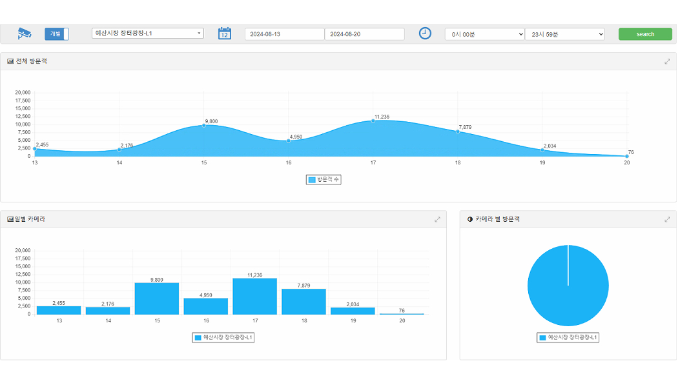Click the CCTV camera icon

click(25, 34)
